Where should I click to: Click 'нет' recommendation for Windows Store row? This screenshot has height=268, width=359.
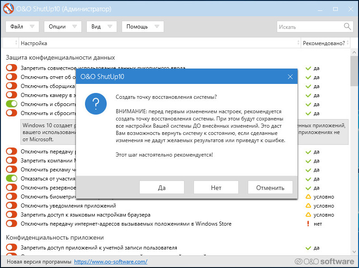(318, 224)
